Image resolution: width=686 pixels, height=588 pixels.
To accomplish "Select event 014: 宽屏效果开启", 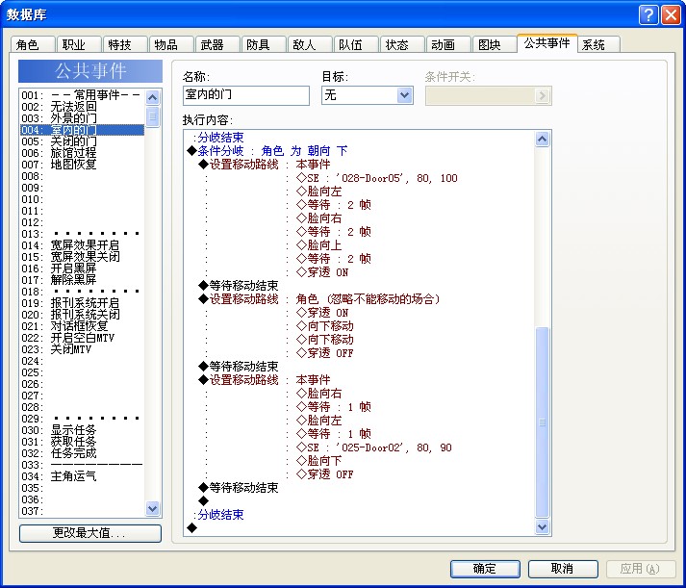I will click(82, 245).
